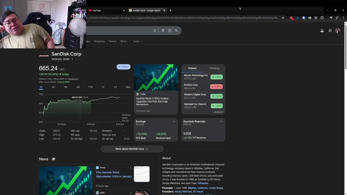Select the 1M chart range
The image size is (347, 195).
66,87
